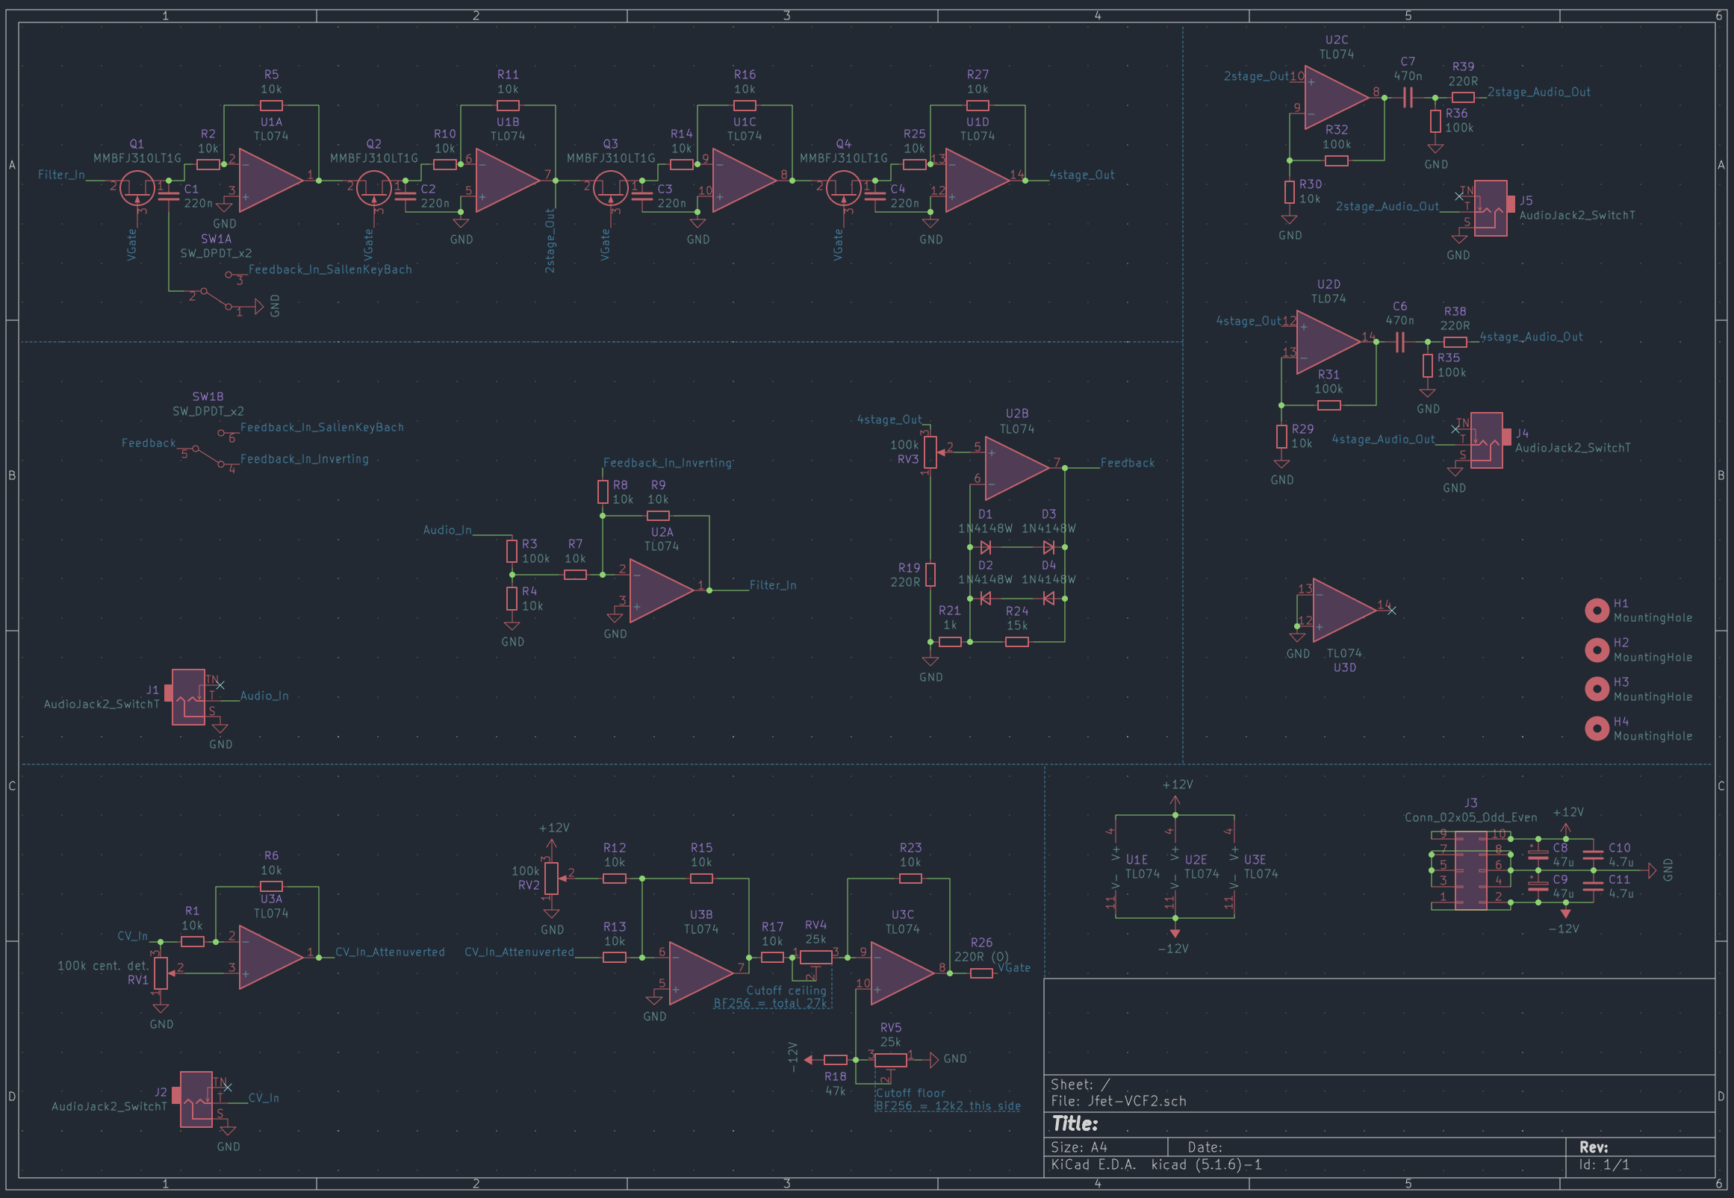
Task: Click the 'Title:' field in title block
Action: pyautogui.click(x=1075, y=1123)
